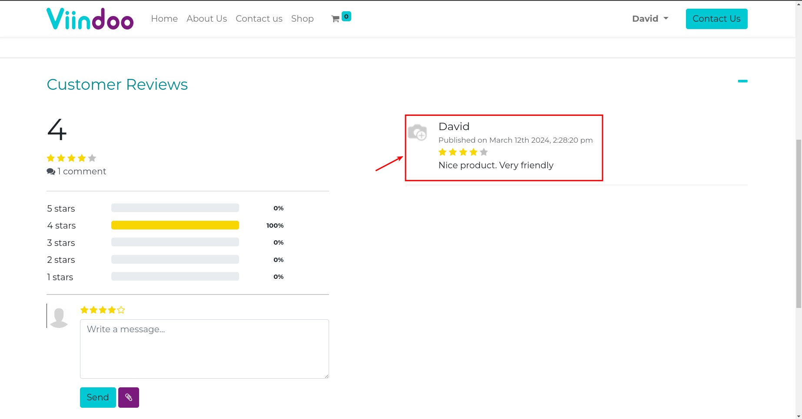Click the avatar placeholder beside the message box

pyautogui.click(x=59, y=317)
